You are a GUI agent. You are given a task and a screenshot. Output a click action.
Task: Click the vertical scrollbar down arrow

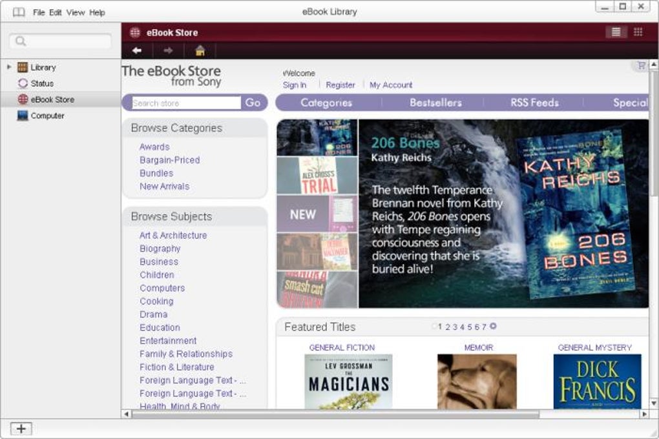click(654, 403)
